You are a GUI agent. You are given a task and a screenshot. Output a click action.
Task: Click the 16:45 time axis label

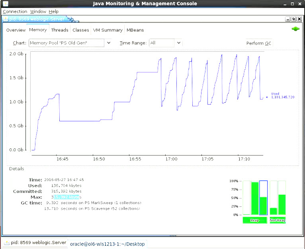[62, 159]
